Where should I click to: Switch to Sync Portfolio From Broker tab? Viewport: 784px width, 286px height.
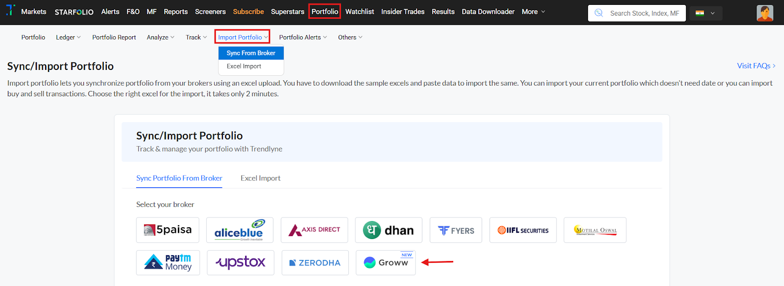(179, 178)
